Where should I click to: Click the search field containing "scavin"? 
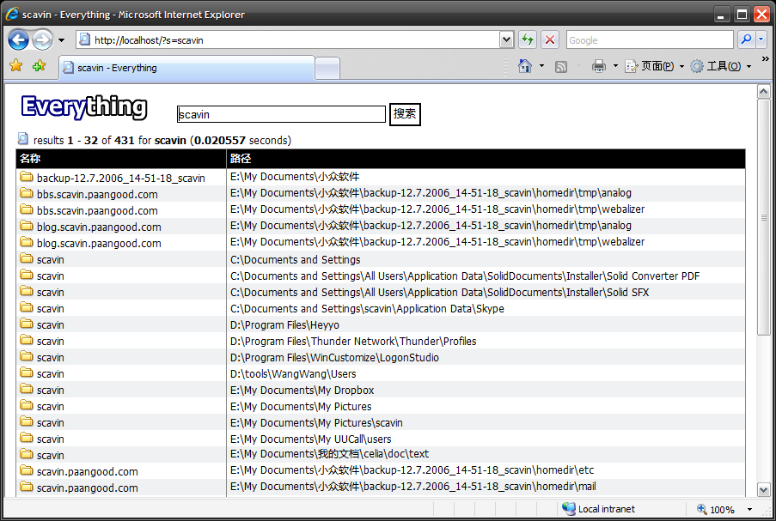(281, 114)
